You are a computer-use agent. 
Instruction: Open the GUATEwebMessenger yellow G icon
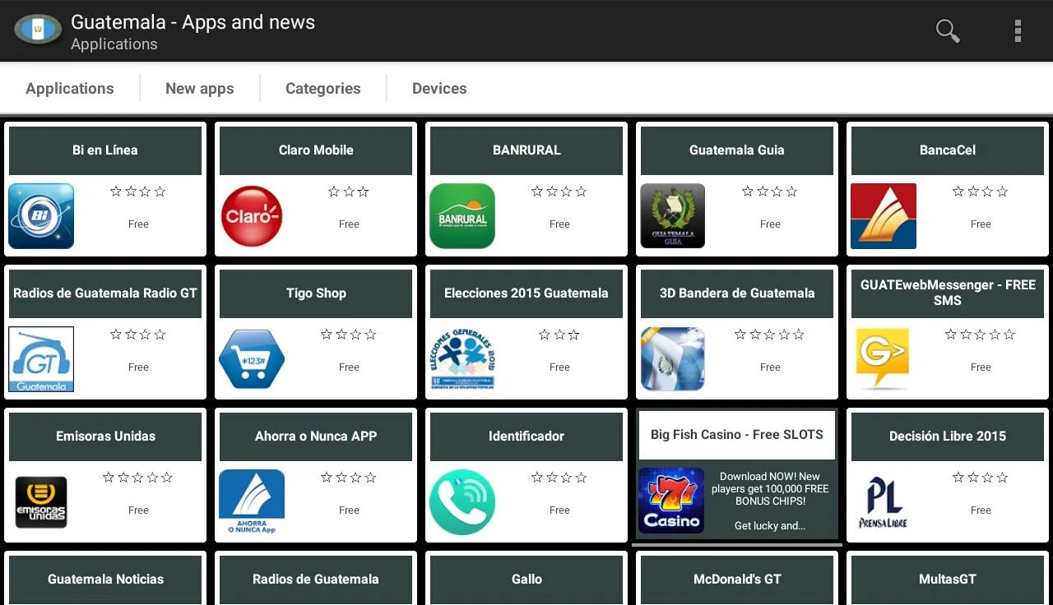tap(884, 359)
